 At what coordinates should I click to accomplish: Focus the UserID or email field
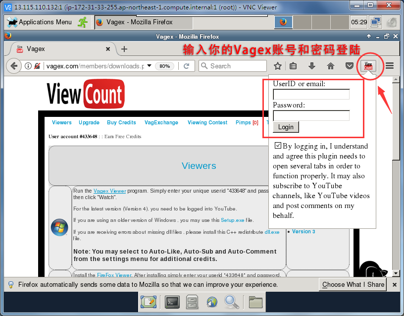311,94
